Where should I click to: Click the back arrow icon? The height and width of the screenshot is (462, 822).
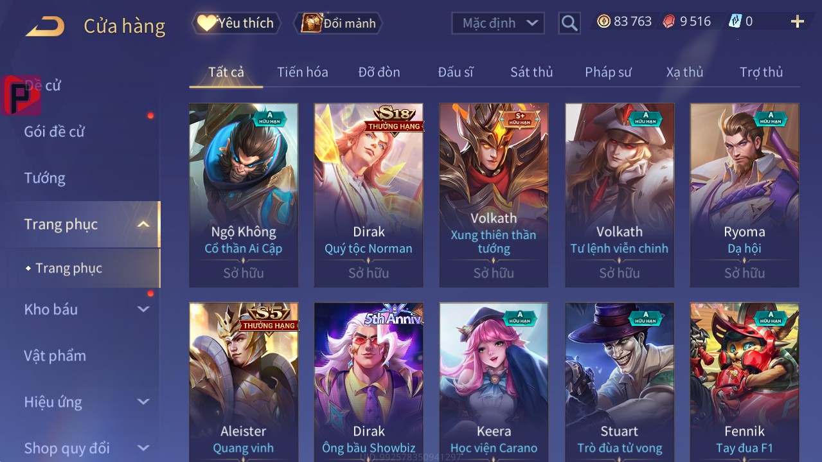(45, 27)
